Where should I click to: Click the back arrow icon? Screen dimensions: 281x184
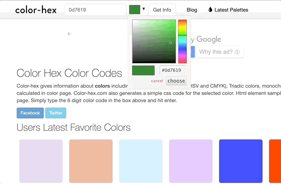(x=69, y=34)
